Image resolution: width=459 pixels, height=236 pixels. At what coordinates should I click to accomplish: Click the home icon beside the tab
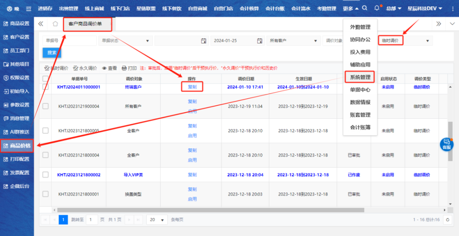[x=55, y=24]
